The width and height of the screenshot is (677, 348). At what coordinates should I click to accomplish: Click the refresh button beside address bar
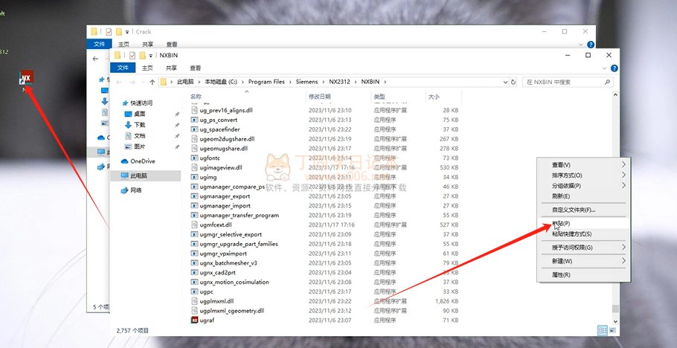[x=513, y=82]
